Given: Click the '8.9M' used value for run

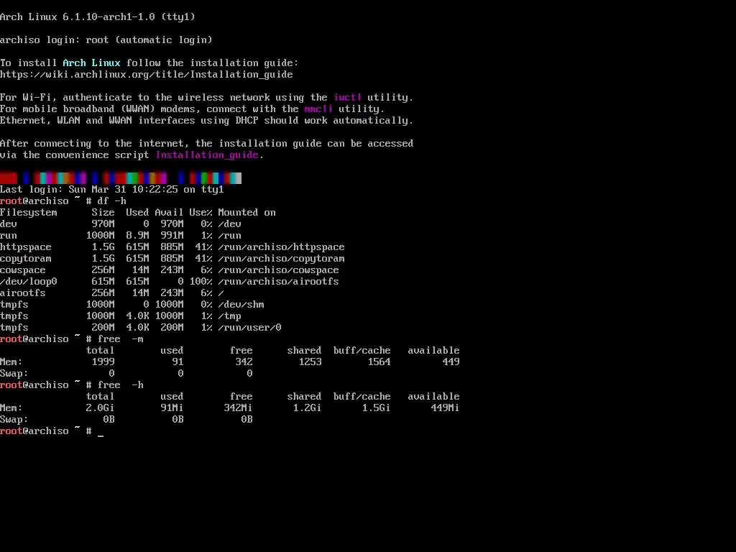Looking at the screenshot, I should coord(137,236).
